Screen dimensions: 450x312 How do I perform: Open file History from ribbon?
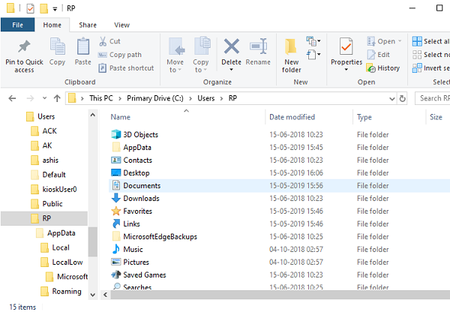coord(383,68)
